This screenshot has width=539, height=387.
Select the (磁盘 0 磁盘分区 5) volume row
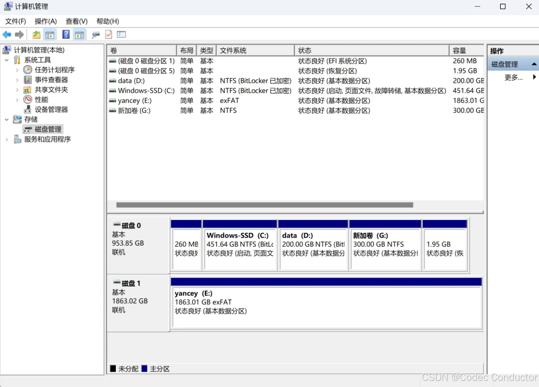(296, 71)
